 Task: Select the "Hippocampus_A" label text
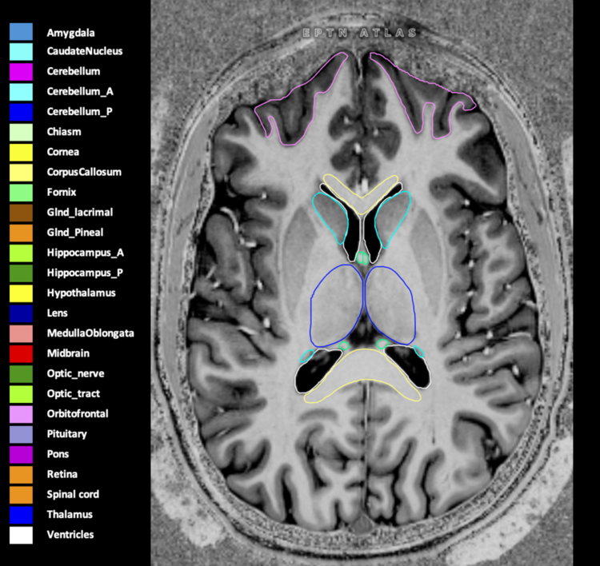(x=86, y=253)
